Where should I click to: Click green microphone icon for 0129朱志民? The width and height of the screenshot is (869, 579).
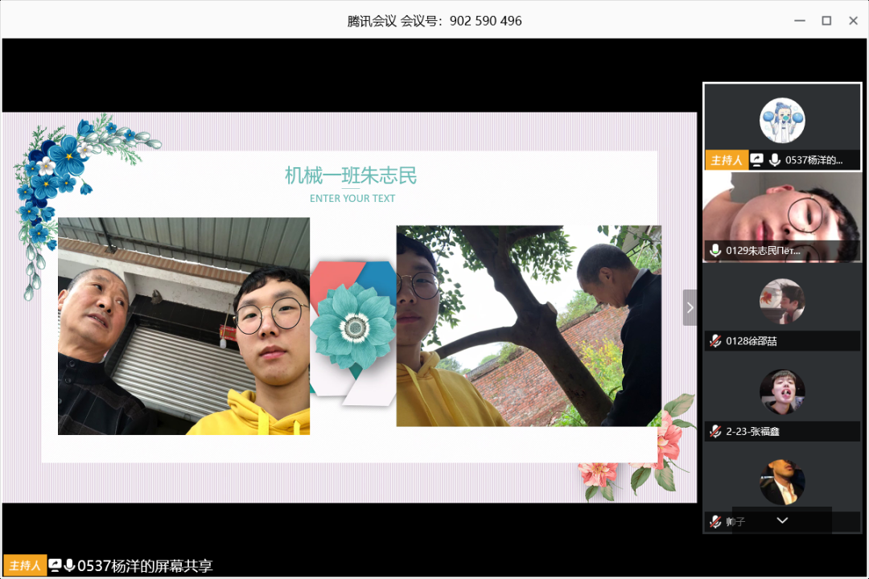(715, 251)
